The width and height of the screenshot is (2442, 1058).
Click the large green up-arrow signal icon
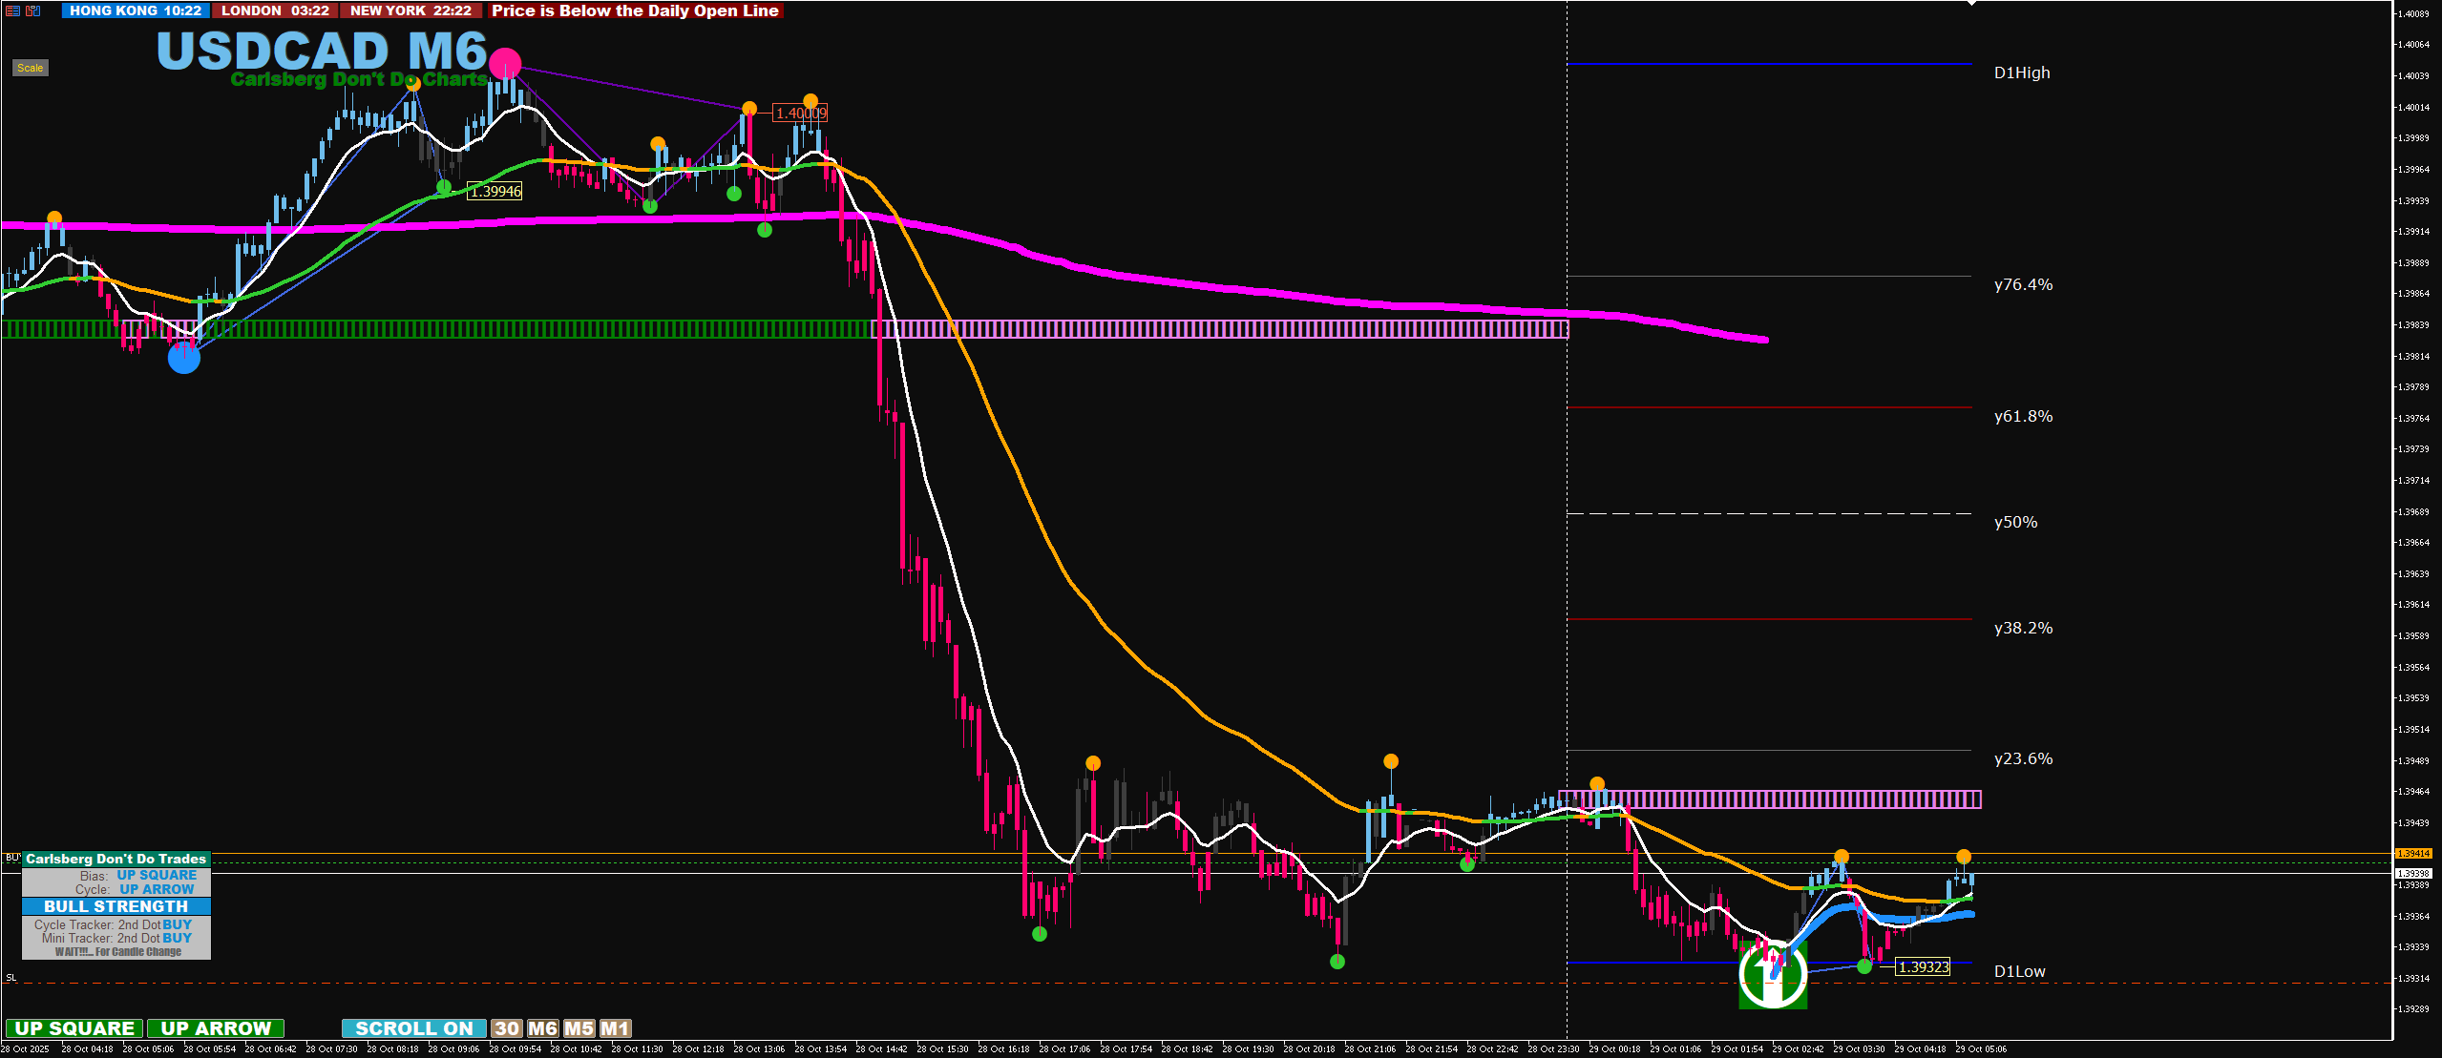click(1773, 974)
